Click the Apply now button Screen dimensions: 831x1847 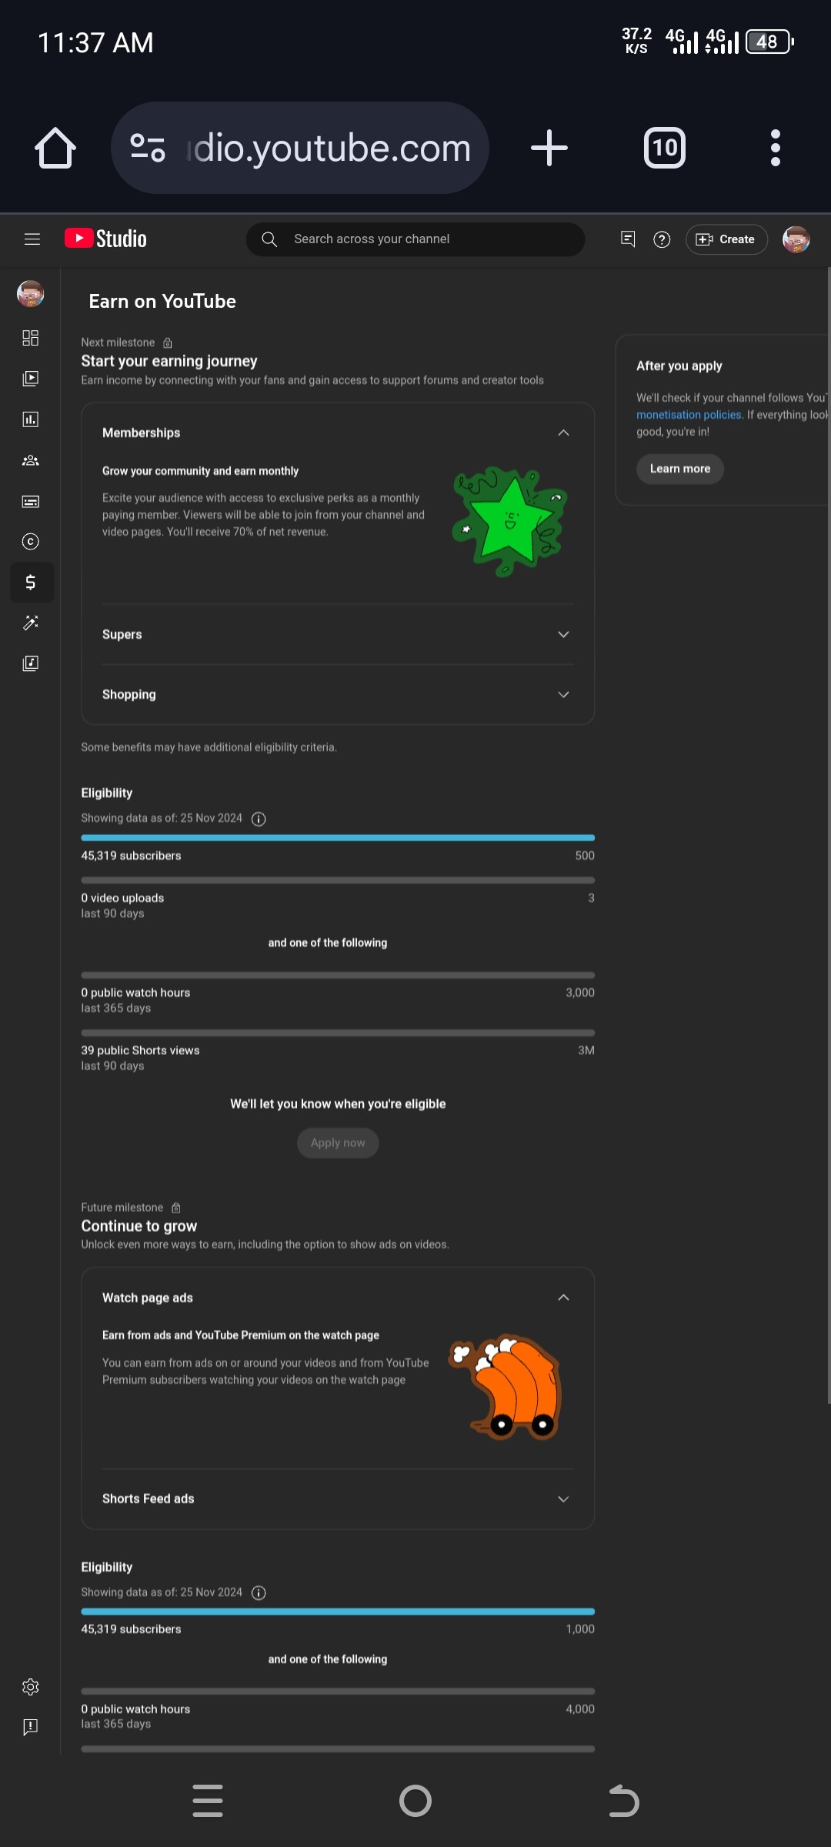coord(338,1143)
